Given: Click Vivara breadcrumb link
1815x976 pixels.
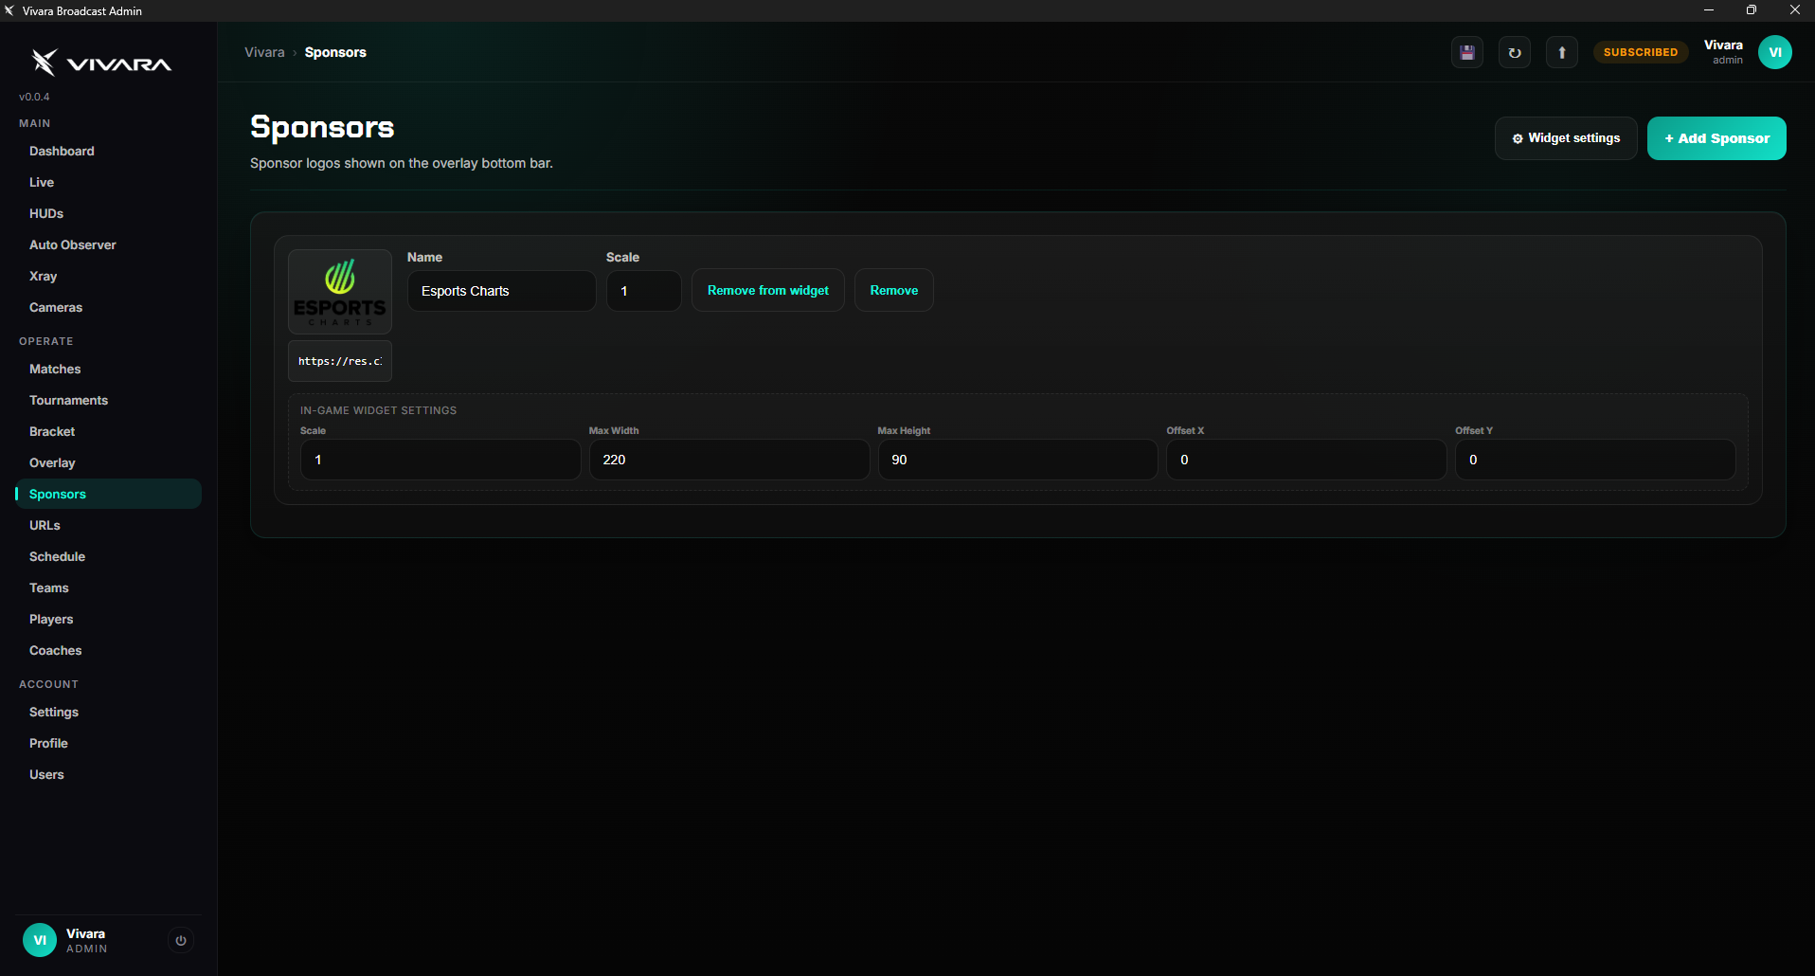Looking at the screenshot, I should tap(264, 52).
